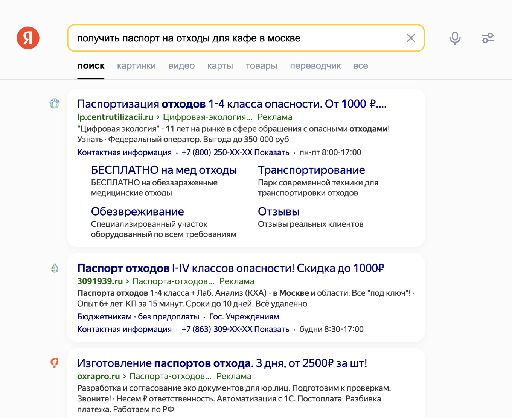The height and width of the screenshot is (418, 512).
Task: Open the видео tab
Action: 181,66
